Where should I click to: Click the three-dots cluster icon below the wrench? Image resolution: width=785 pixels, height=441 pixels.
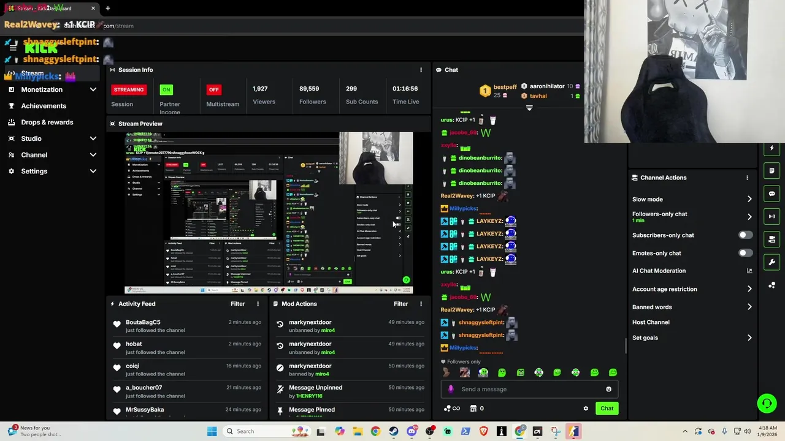tap(772, 285)
